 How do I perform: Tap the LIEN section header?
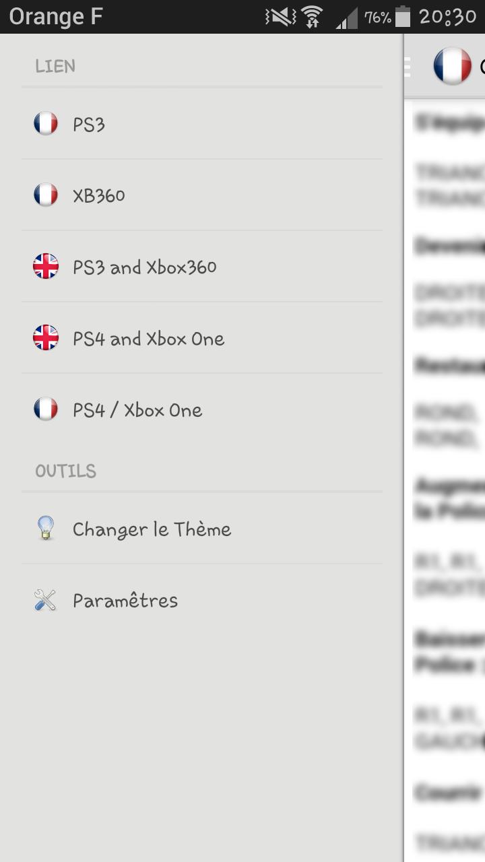point(55,66)
